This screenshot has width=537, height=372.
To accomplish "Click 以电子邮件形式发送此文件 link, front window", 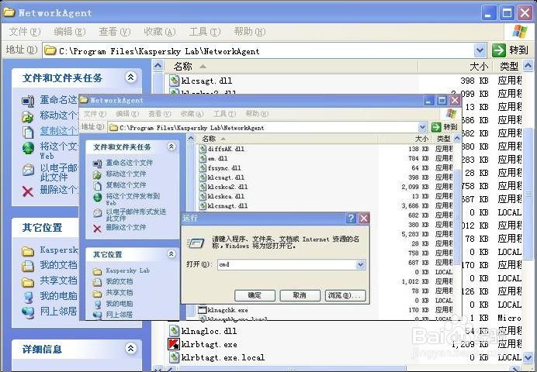I will point(136,215).
